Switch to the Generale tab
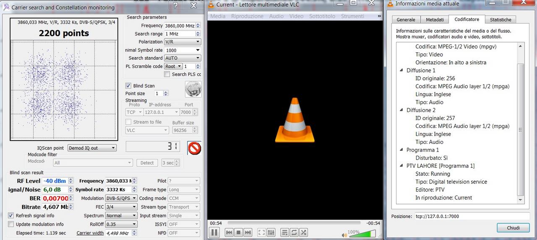The width and height of the screenshot is (537, 240). pos(406,20)
